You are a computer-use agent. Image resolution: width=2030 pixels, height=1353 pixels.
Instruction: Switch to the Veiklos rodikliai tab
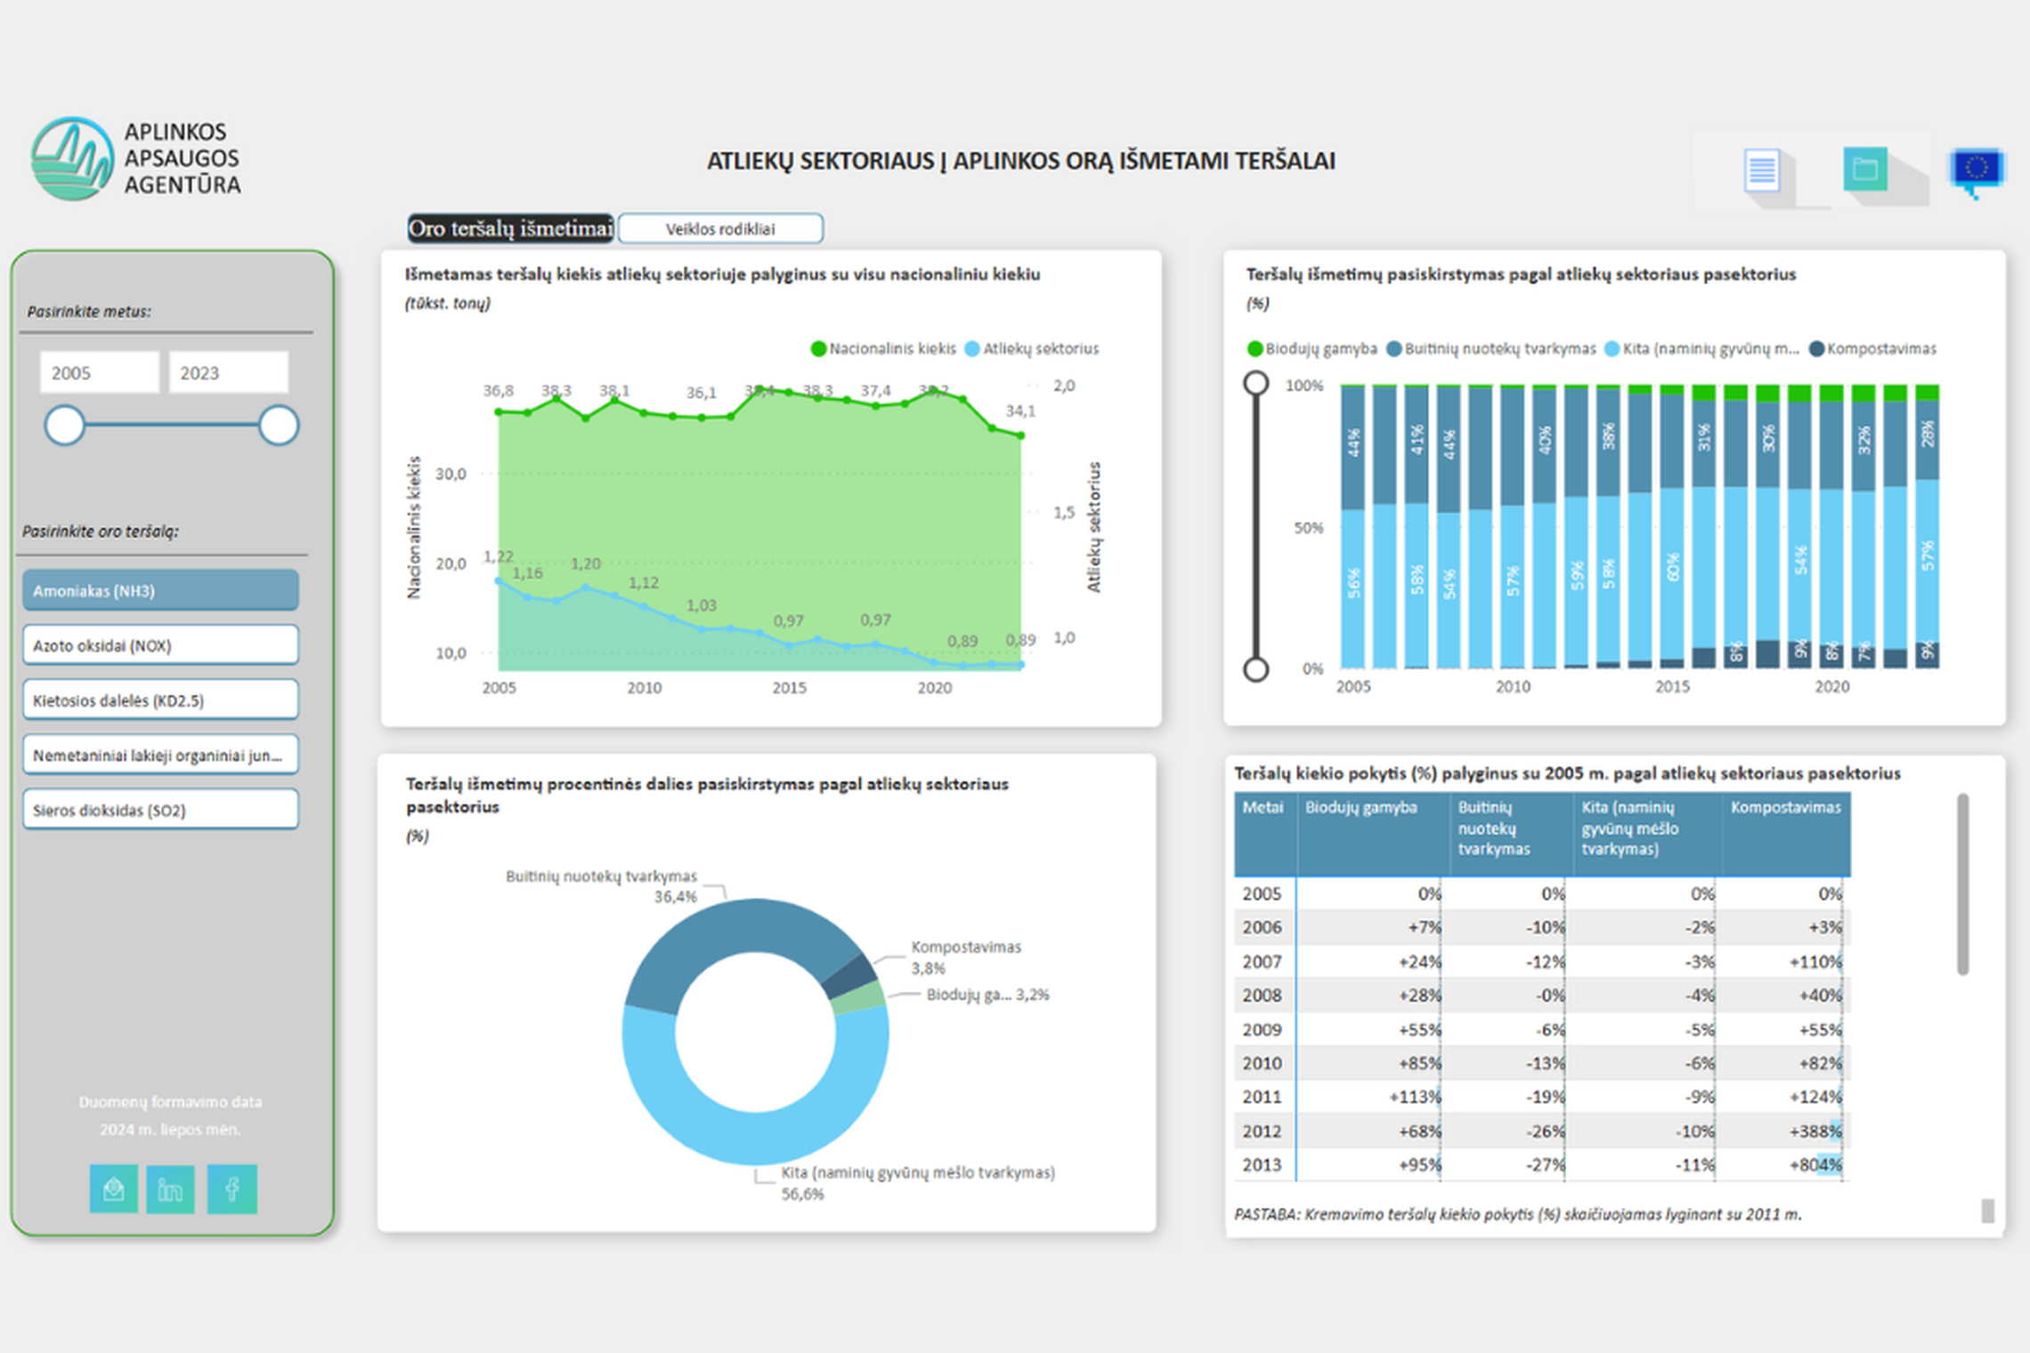tap(720, 229)
